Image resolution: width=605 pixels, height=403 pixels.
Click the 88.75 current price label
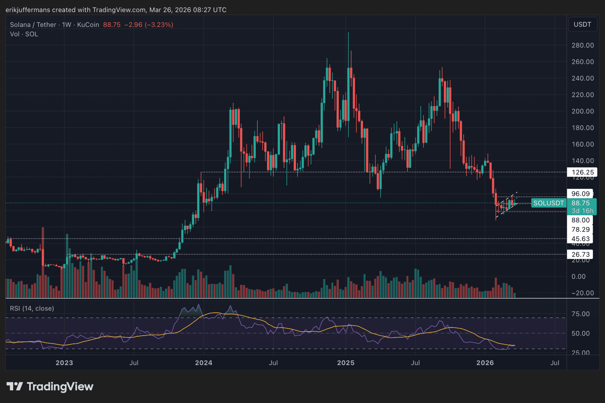coord(580,203)
